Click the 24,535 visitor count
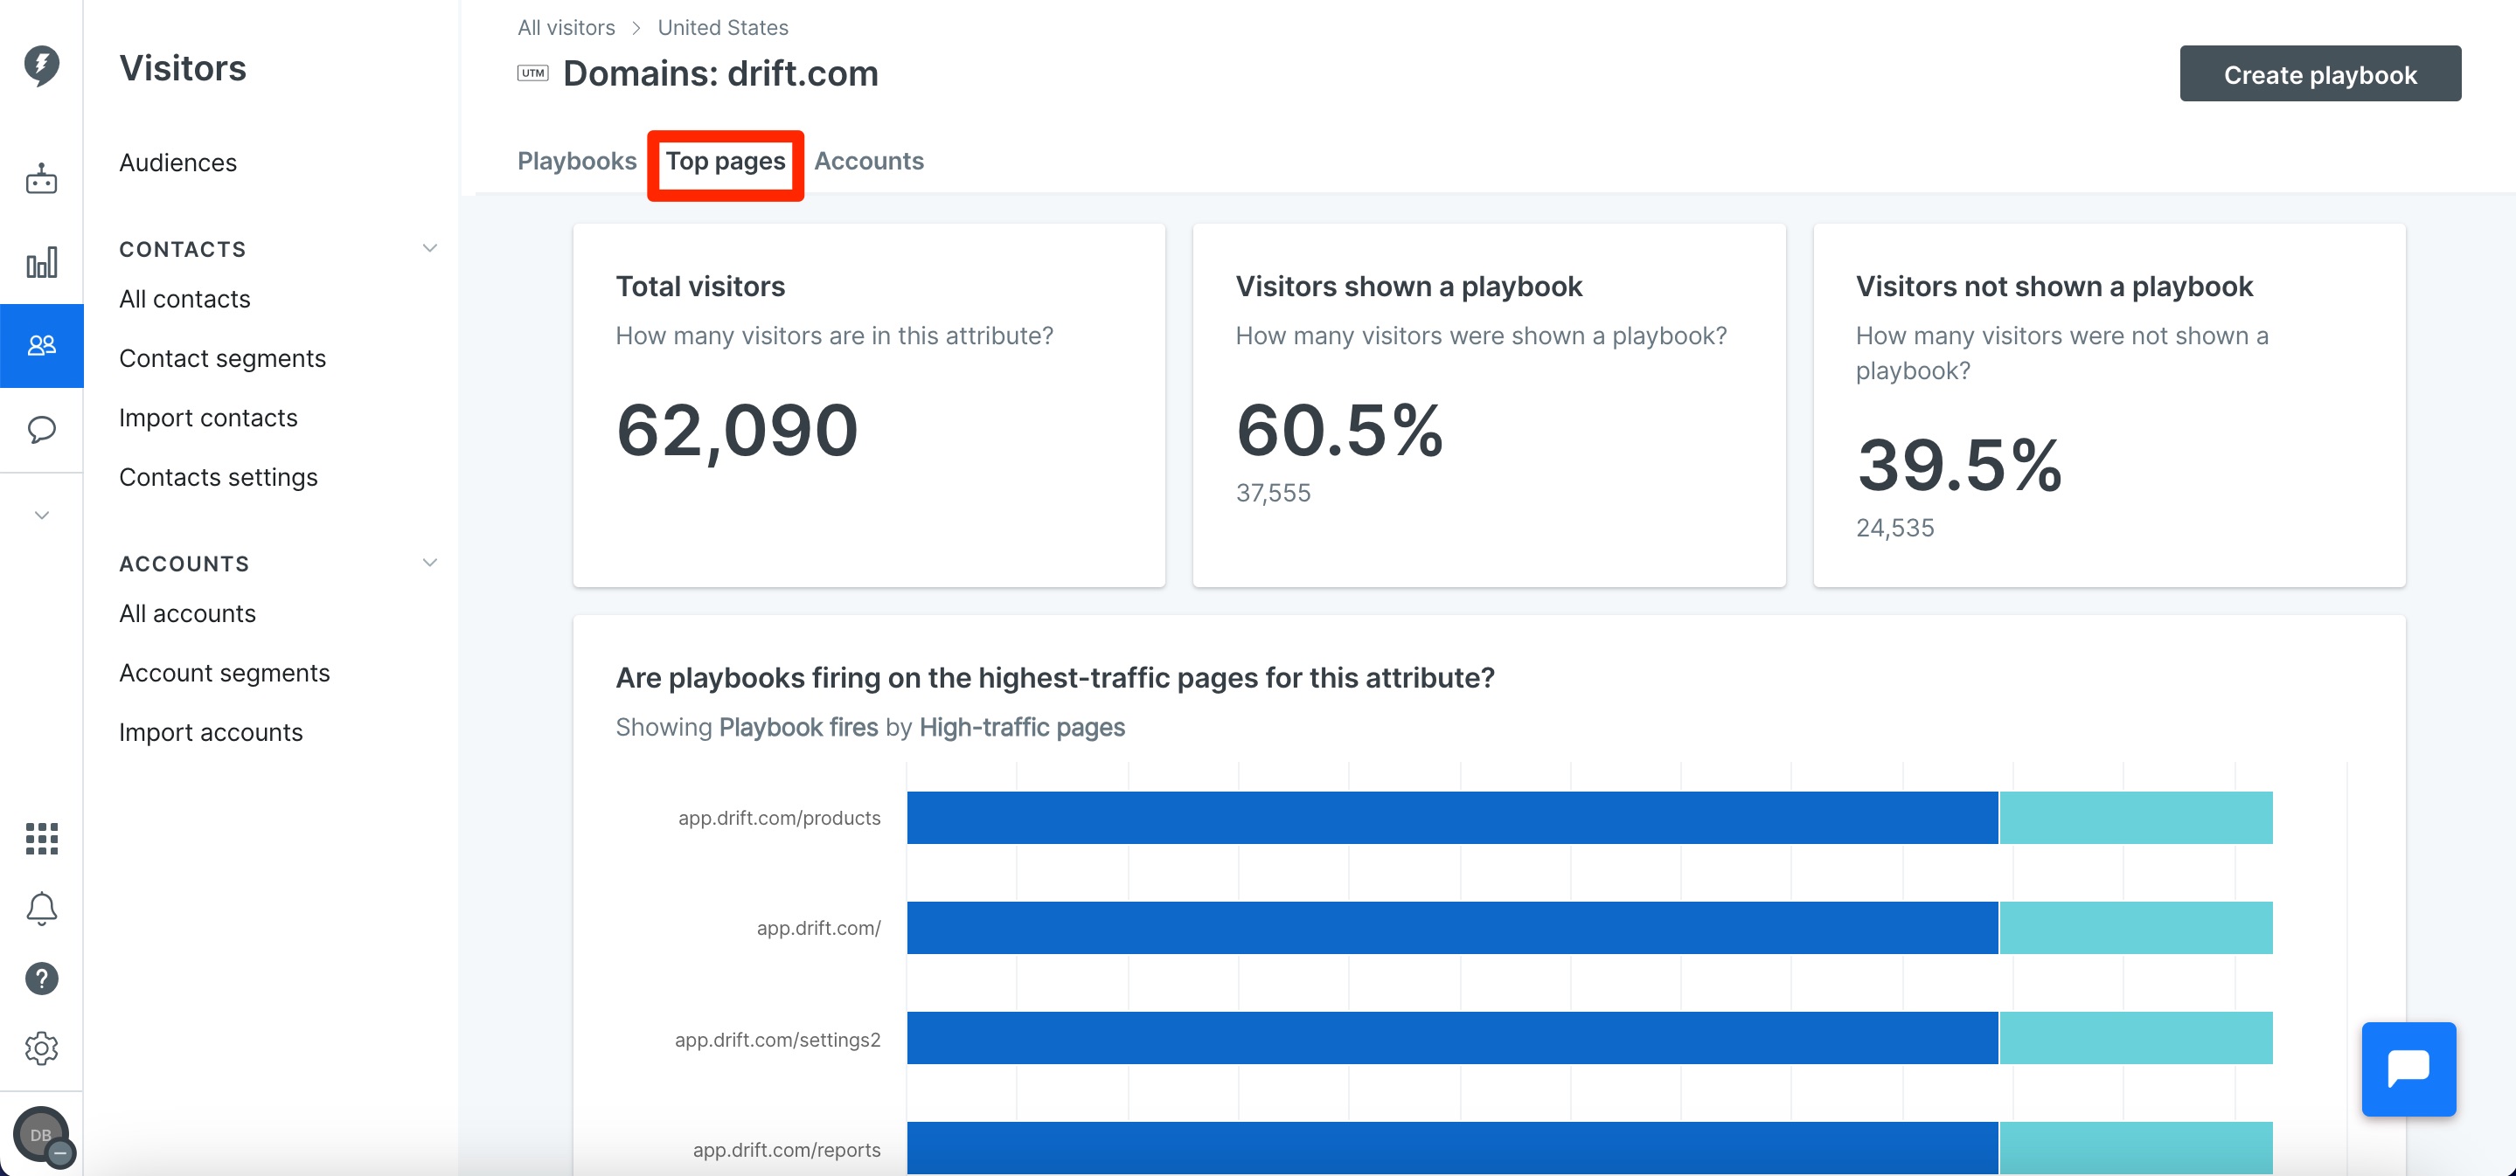2516x1176 pixels. 1894,528
